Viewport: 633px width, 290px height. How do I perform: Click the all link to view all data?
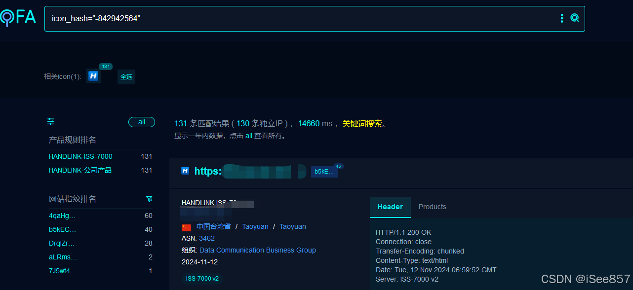[x=249, y=136]
